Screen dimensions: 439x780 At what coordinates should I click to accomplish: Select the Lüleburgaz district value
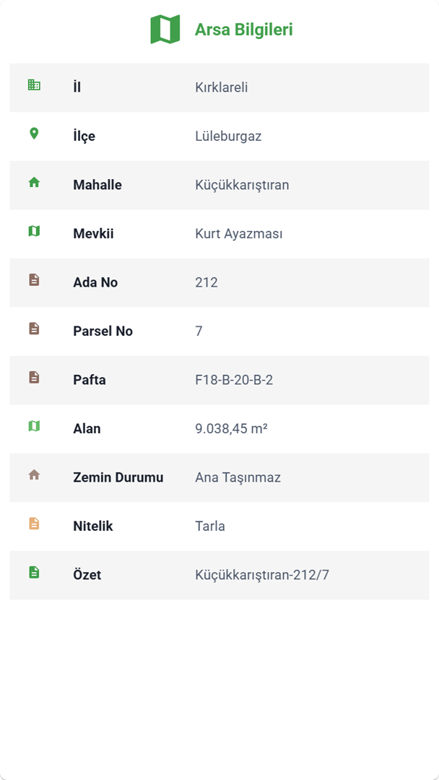228,136
